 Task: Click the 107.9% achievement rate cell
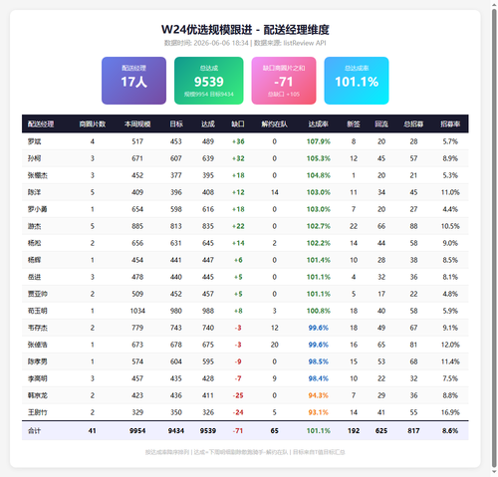click(319, 141)
